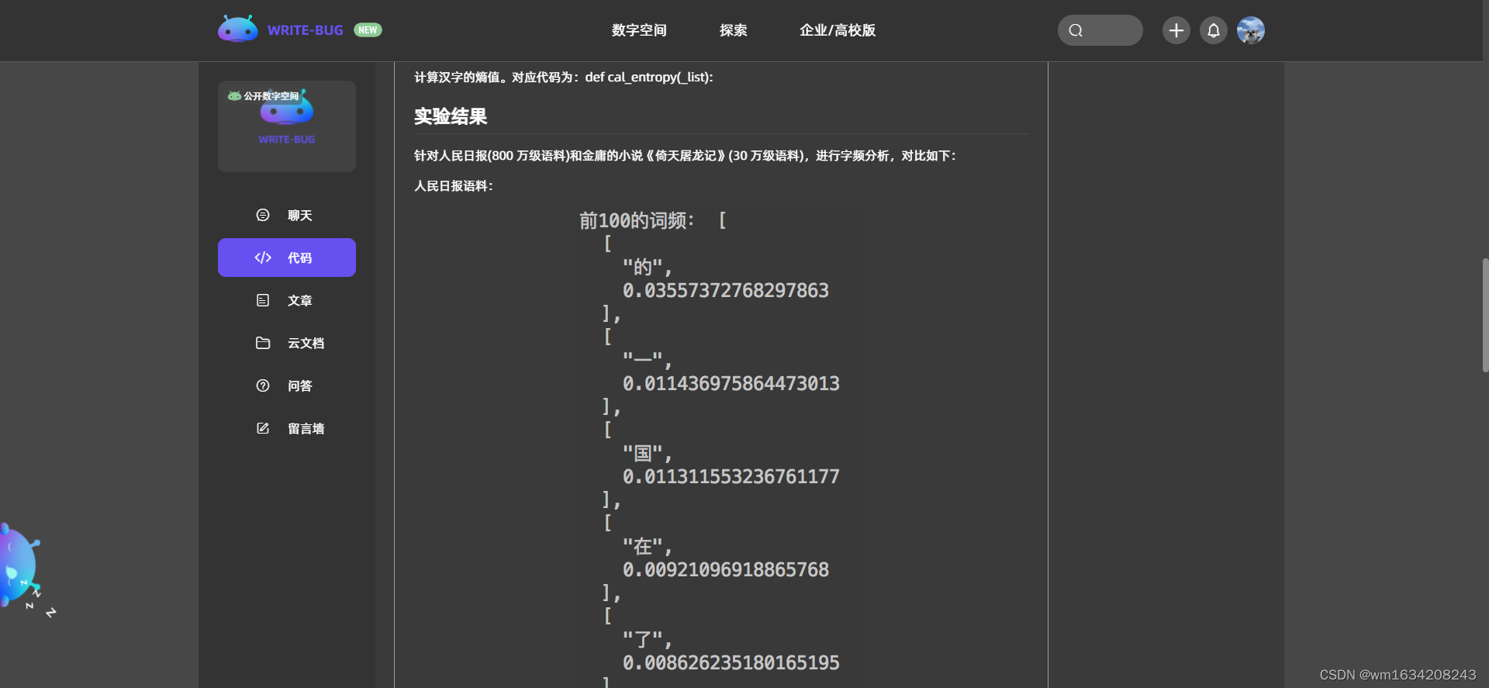Go to 问答 in sidebar
1489x688 pixels.
287,385
